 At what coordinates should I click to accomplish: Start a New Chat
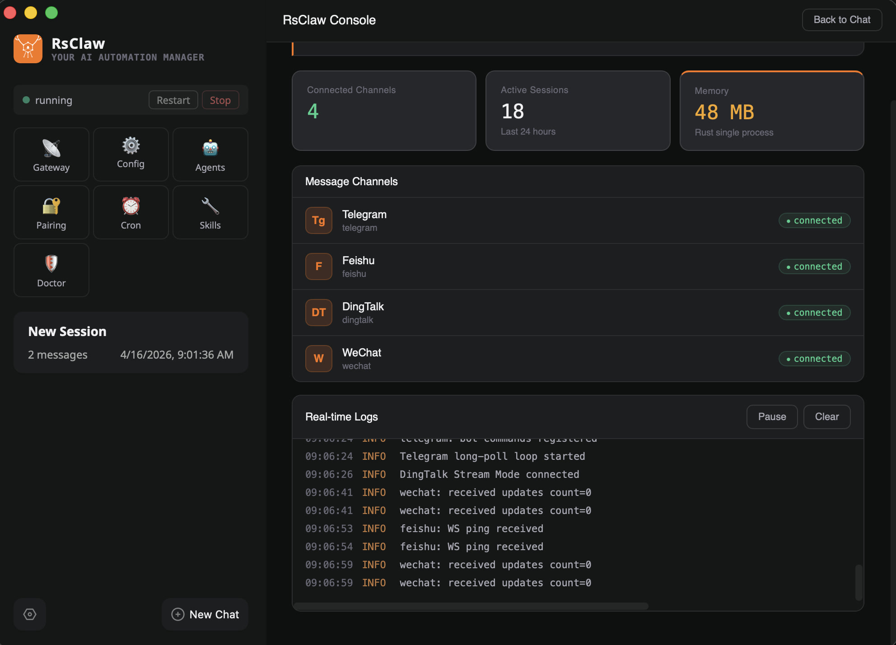click(205, 614)
